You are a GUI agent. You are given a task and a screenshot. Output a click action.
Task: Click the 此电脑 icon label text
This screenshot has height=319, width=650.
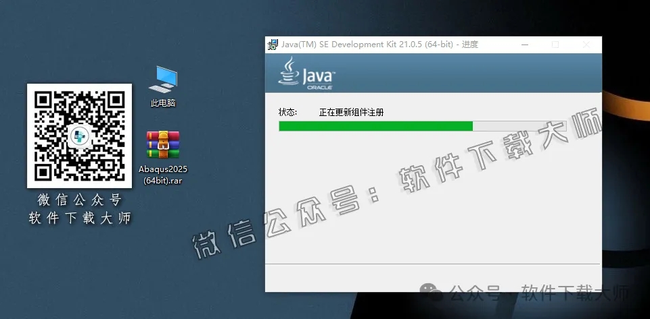pos(163,103)
